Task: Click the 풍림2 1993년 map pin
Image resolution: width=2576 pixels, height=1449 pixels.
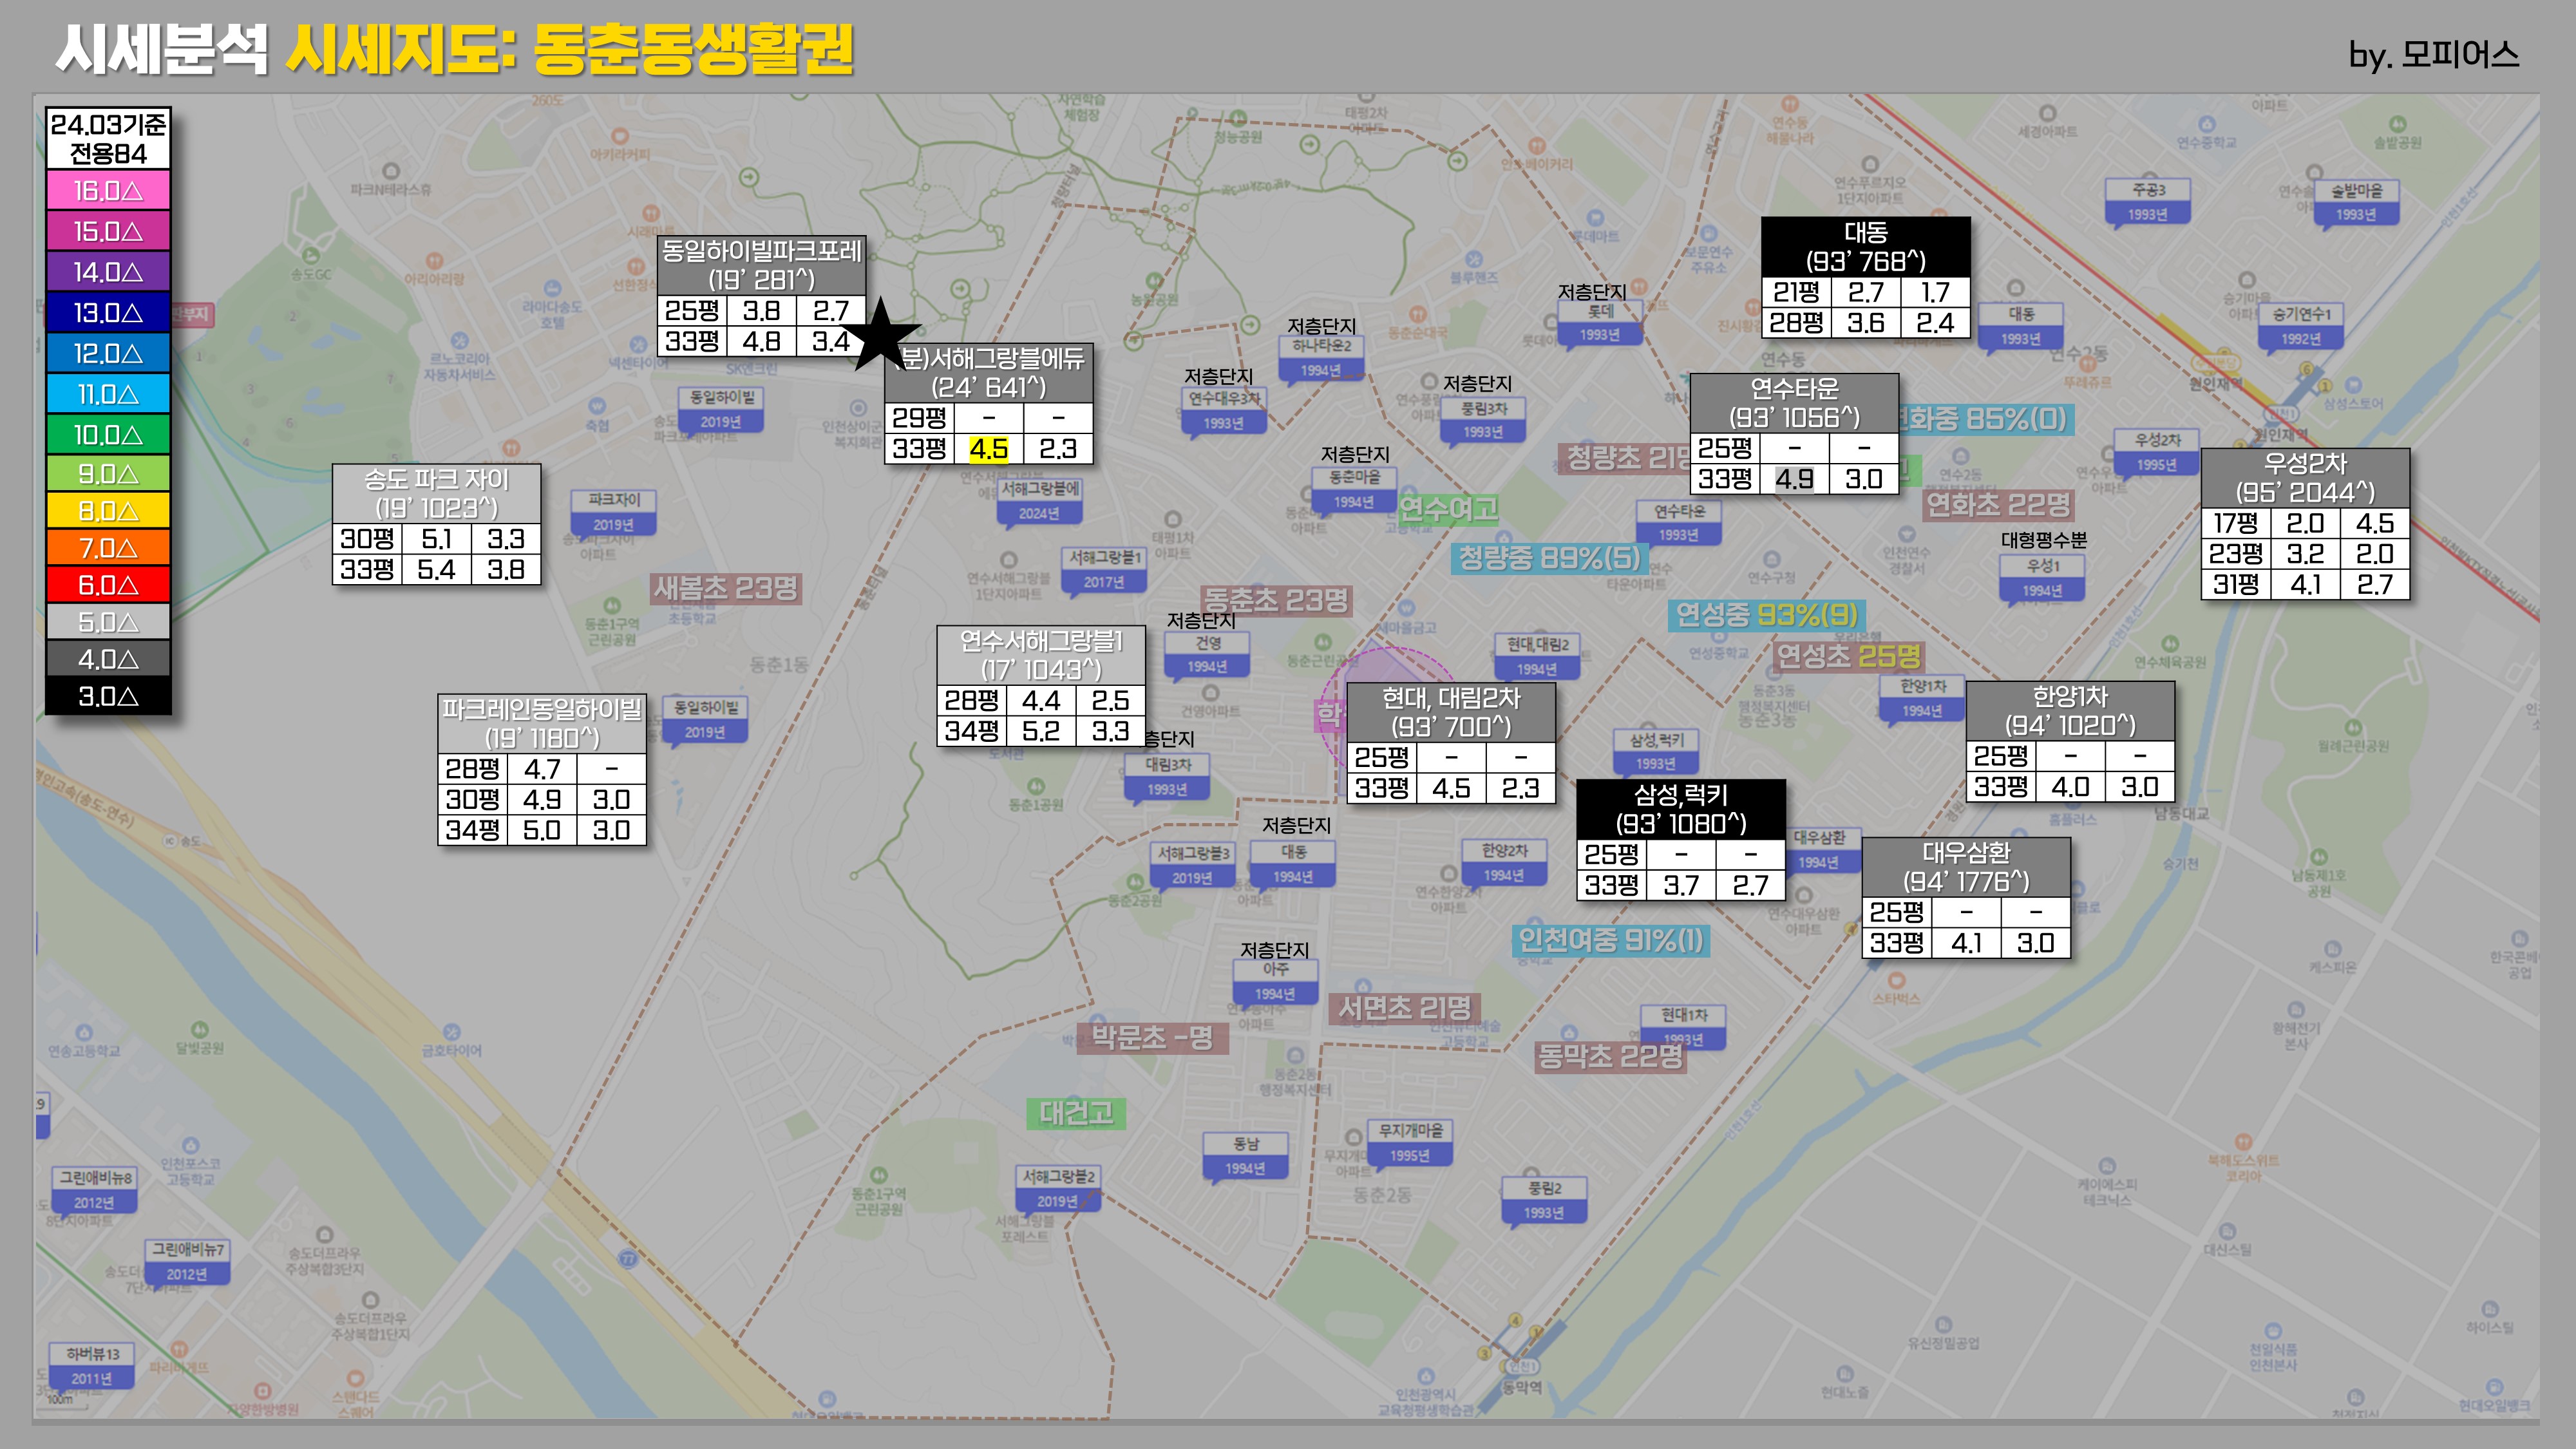Action: click(x=1544, y=1199)
